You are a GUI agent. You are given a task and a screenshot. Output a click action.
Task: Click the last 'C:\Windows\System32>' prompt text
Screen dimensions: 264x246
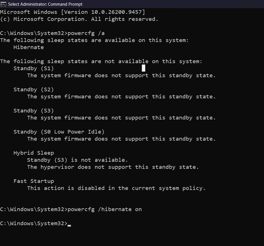34,223
